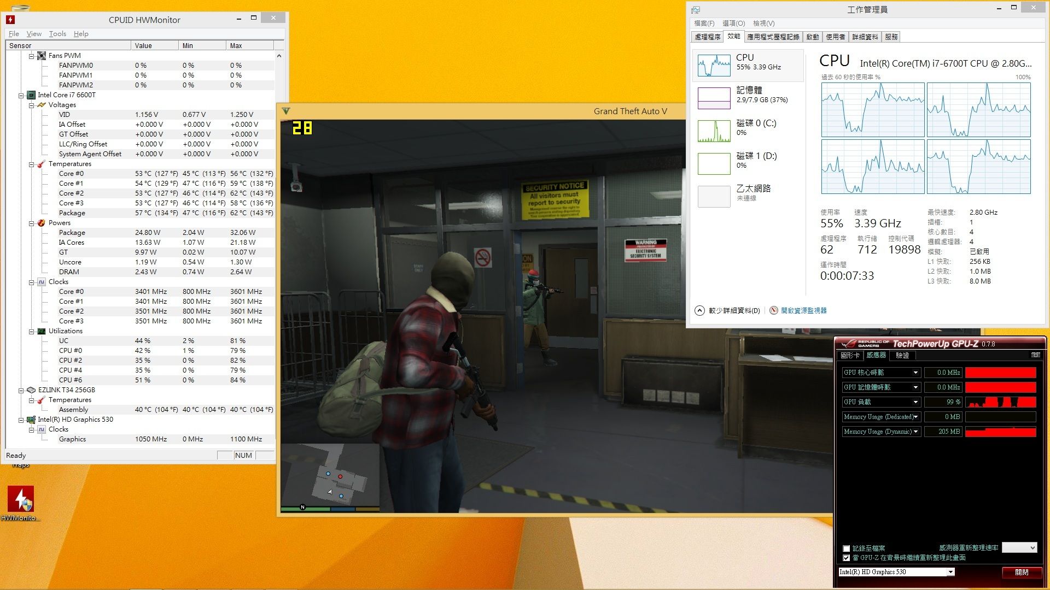Click the ROG Republic of Gamers logo
Image resolution: width=1050 pixels, height=590 pixels.
pyautogui.click(x=865, y=344)
